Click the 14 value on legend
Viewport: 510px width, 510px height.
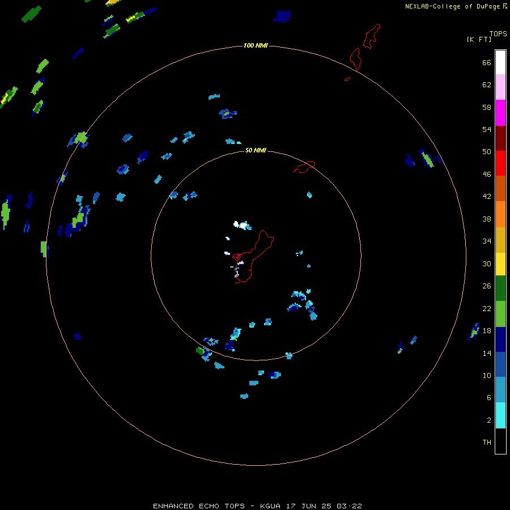pos(487,353)
